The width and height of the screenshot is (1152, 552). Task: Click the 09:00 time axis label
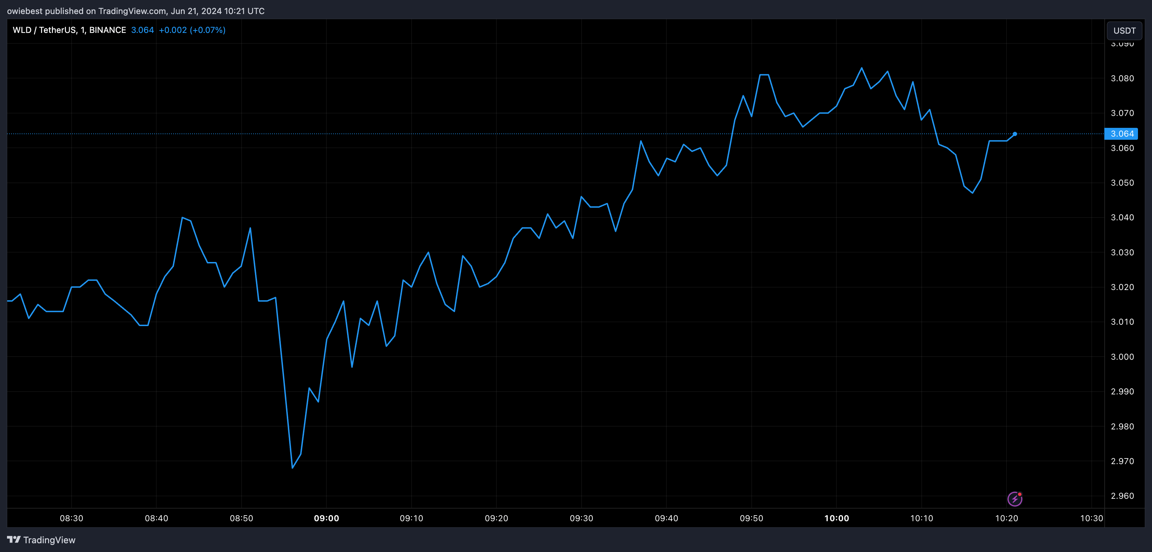pos(326,518)
